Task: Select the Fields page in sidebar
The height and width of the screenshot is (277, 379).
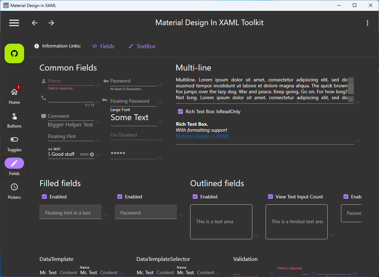Action: point(14,167)
